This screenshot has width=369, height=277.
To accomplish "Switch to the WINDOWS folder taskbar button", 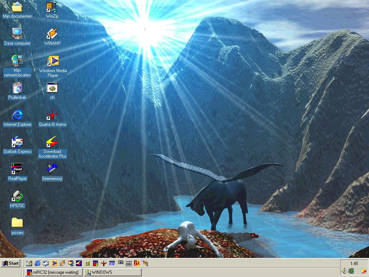I will pyautogui.click(x=112, y=272).
